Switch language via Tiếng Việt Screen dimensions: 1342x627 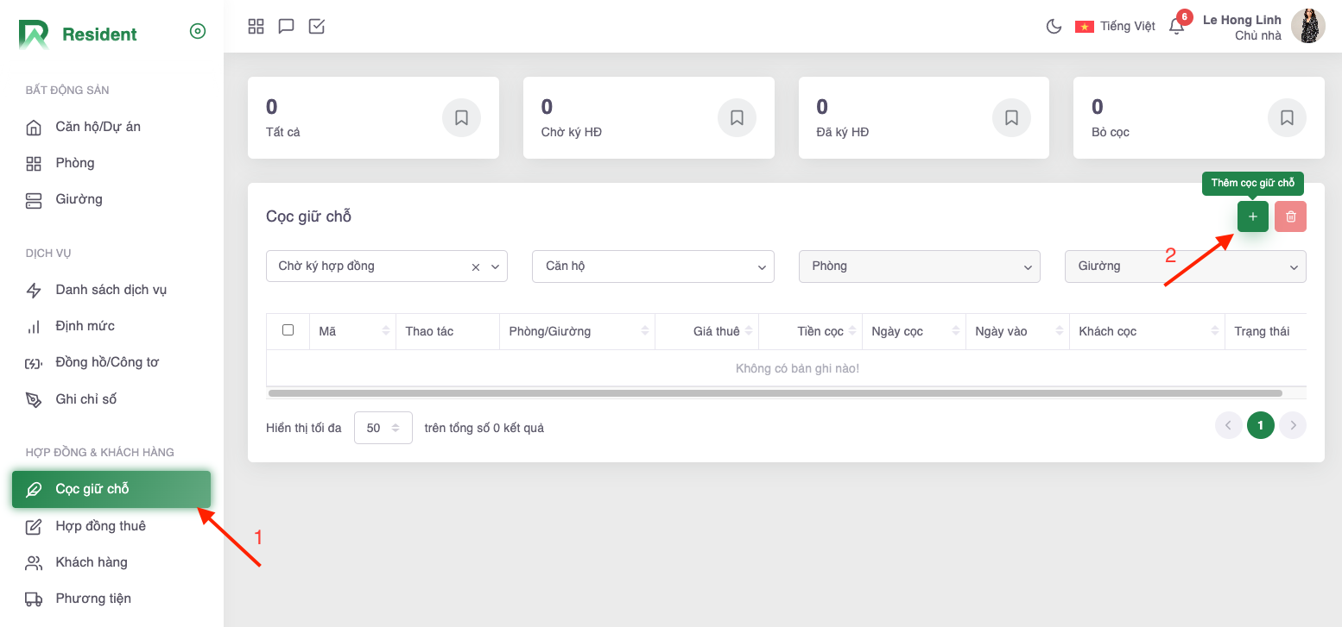(x=1115, y=27)
